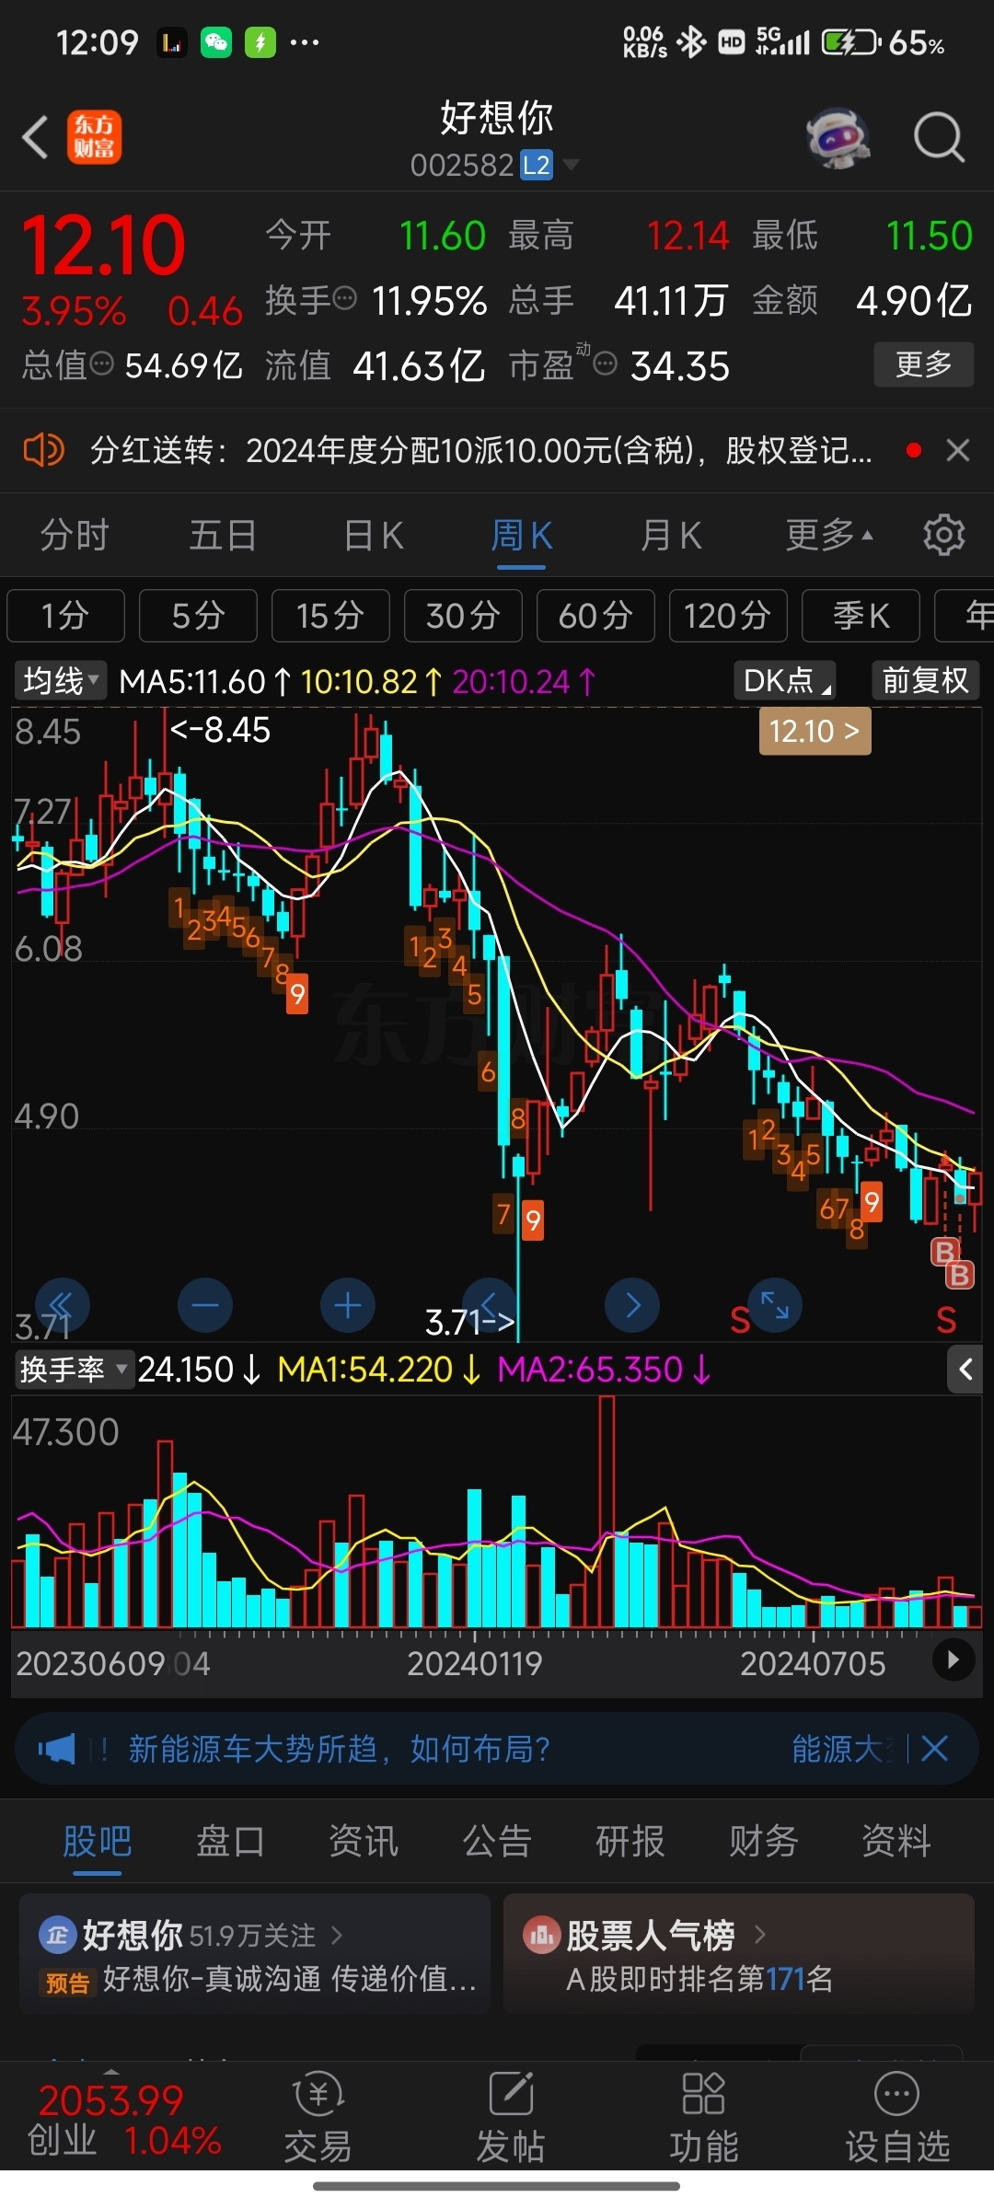Tap the megaphone ad icon
994x2209 pixels.
[57, 1749]
